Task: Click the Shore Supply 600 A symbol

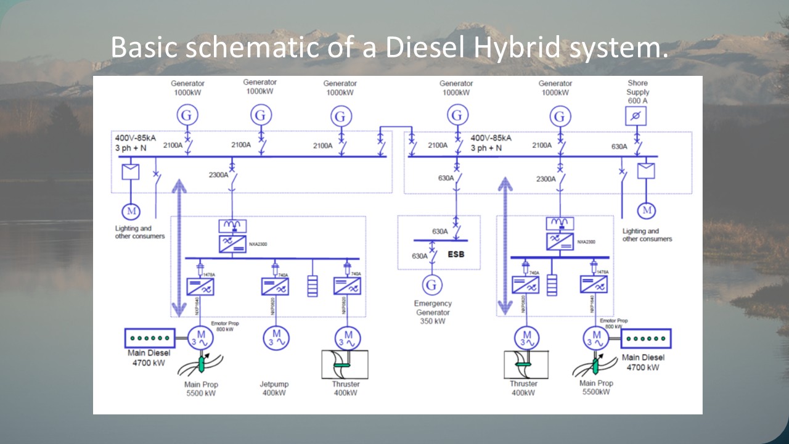Action: (x=637, y=116)
